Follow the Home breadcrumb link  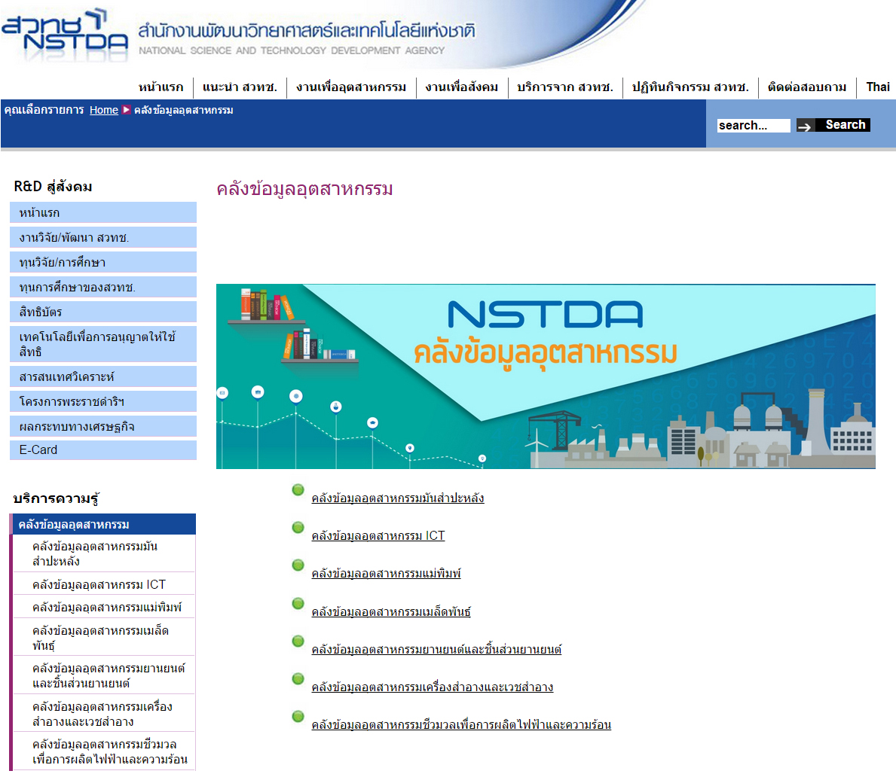click(x=104, y=110)
